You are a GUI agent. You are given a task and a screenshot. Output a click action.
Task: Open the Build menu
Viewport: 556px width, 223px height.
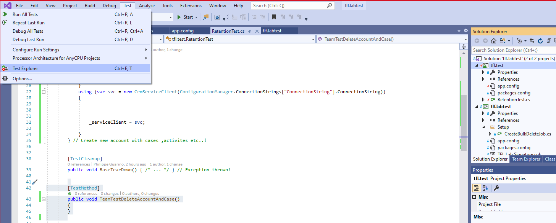coord(90,6)
